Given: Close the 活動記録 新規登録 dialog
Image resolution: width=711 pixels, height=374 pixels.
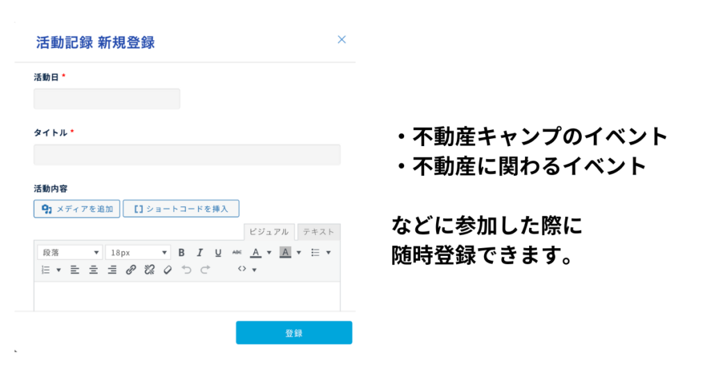Looking at the screenshot, I should pyautogui.click(x=342, y=40).
